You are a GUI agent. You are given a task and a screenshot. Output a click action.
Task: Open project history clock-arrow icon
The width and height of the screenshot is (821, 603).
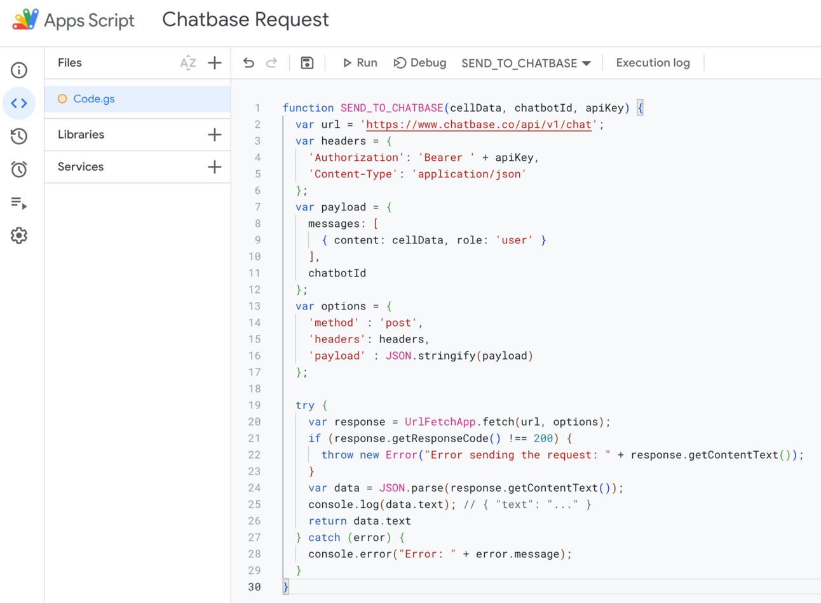(x=19, y=136)
